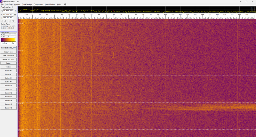
Task: Click the 04:00:01 waterfall time label
Action: pyautogui.click(x=21, y=23)
